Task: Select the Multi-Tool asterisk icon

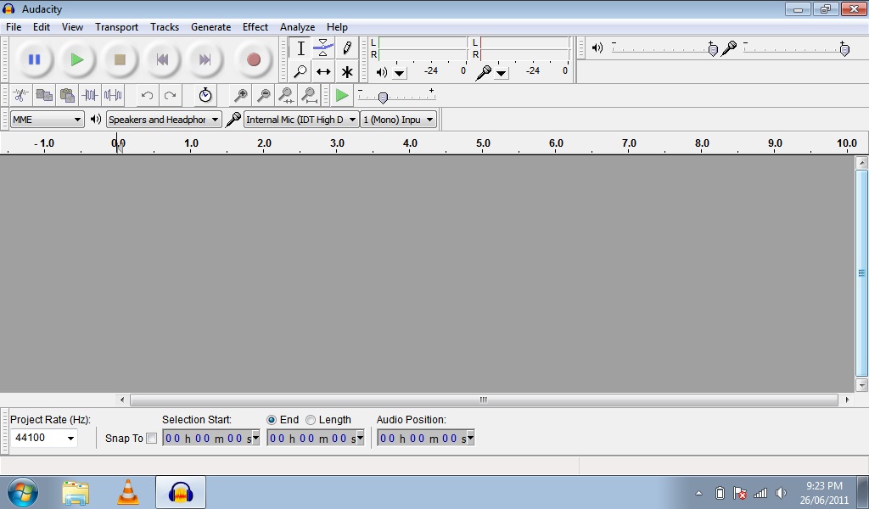Action: (x=346, y=72)
